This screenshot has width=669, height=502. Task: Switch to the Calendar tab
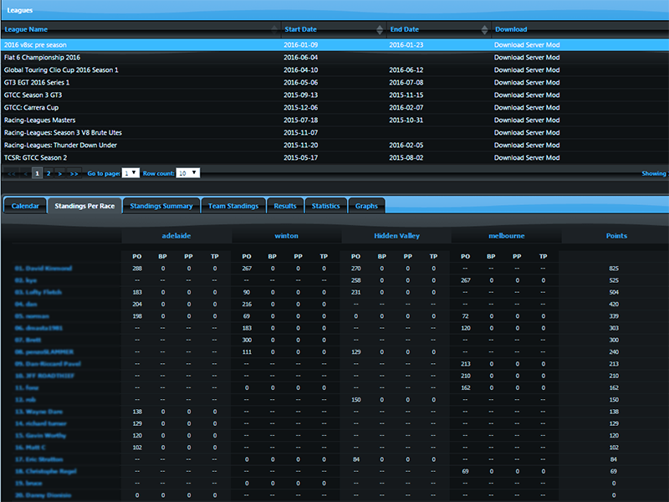tap(25, 206)
